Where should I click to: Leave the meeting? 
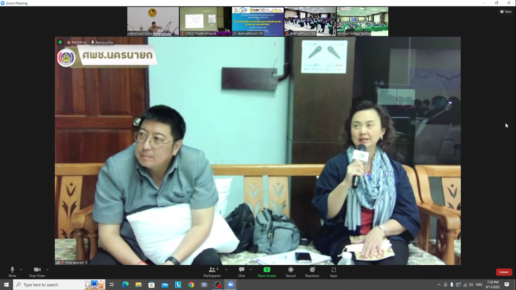click(504, 272)
